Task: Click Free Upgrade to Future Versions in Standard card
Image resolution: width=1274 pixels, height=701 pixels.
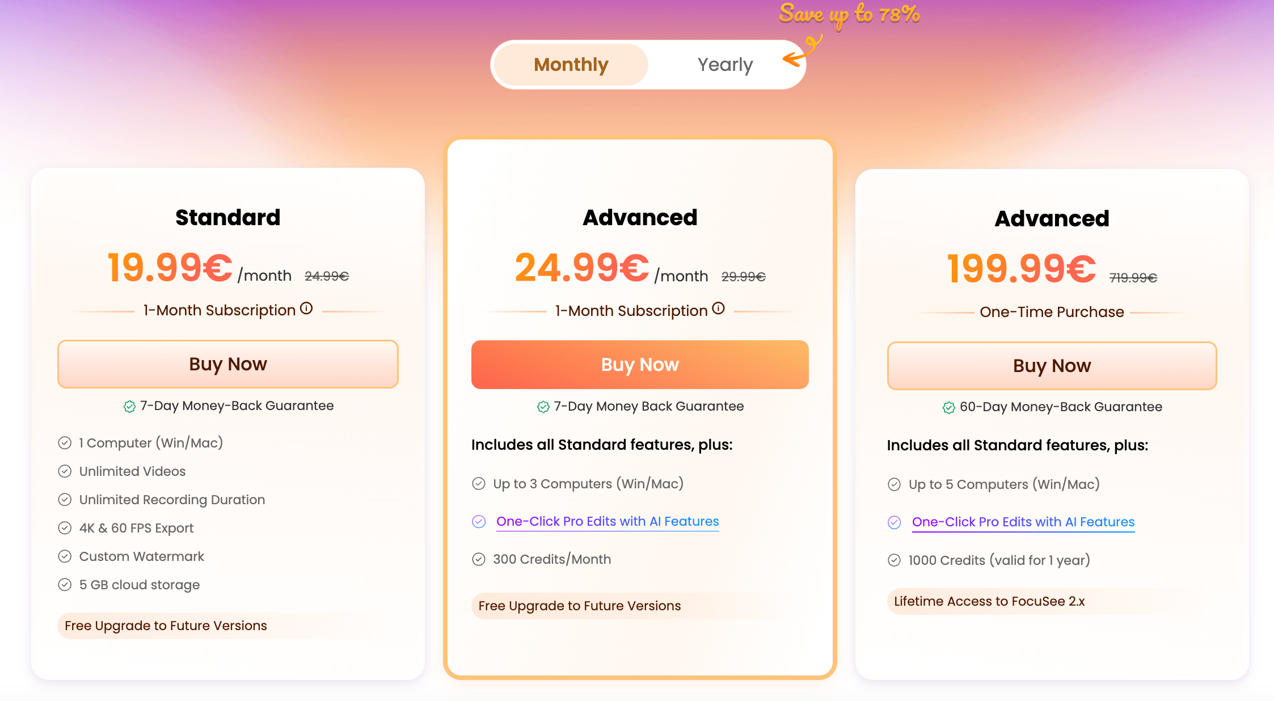Action: click(166, 626)
